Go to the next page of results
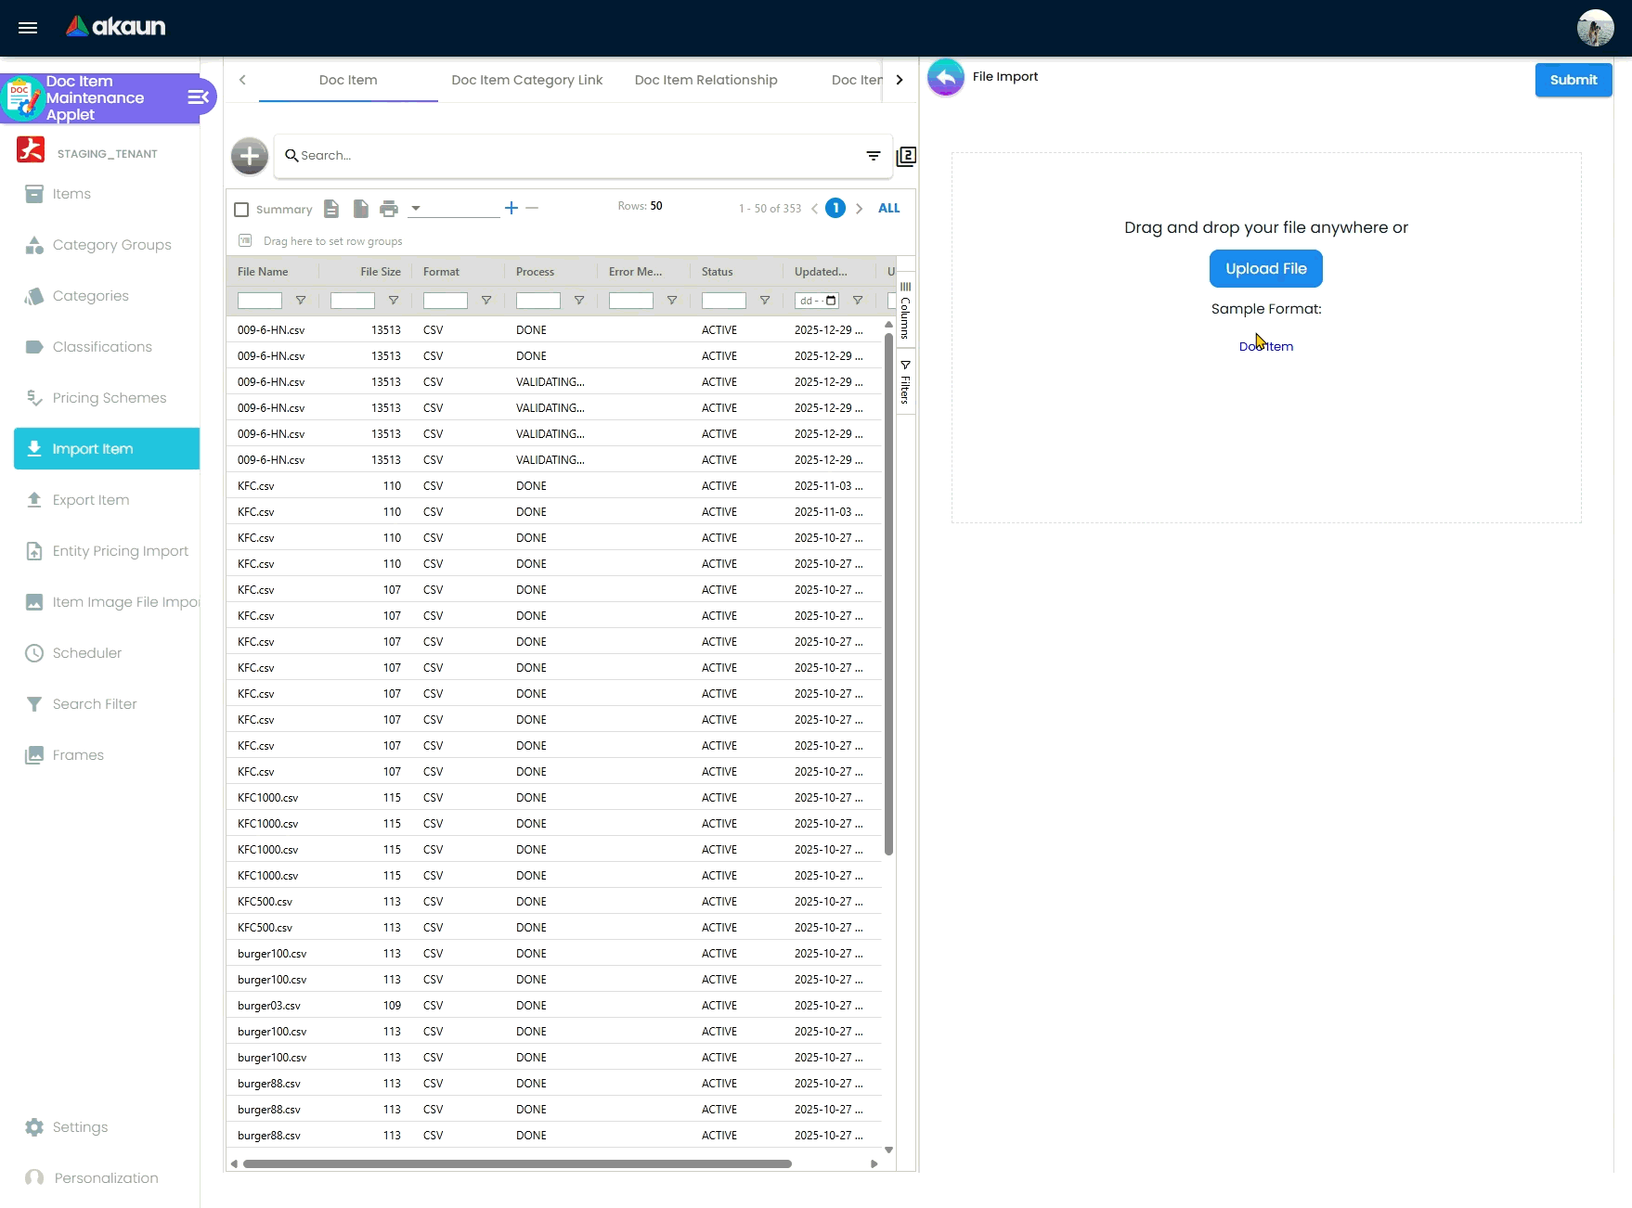Screen dimensions: 1632x1208 pyautogui.click(x=859, y=209)
